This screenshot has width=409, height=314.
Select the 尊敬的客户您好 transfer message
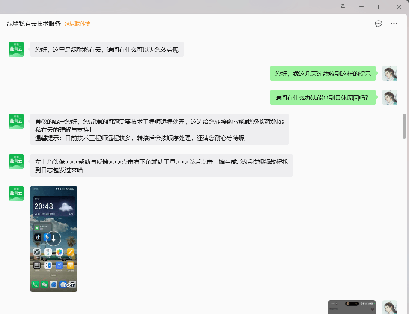(160, 129)
